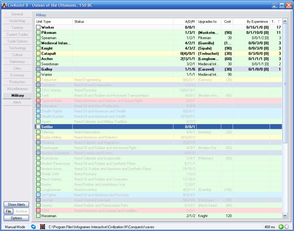Select the Medieval Infan... unit name
294x231 pixels.
click(56, 43)
